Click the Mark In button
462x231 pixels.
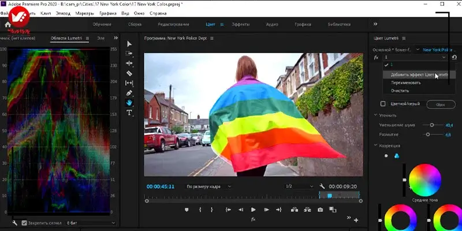tap(200, 210)
